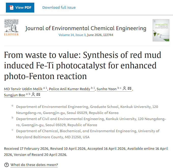The width and height of the screenshot is (173, 168).
Task: Click affiliation superscript a next to Malik
Action: click(44, 88)
